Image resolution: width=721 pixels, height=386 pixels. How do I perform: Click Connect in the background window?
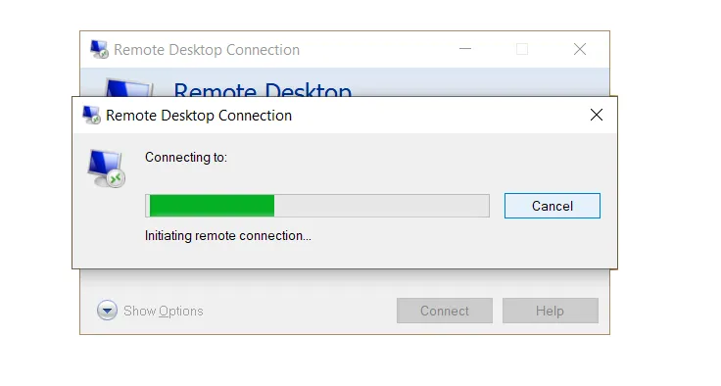pyautogui.click(x=444, y=311)
